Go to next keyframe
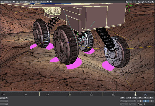The width and height of the screenshot is (155, 106). point(146,98)
